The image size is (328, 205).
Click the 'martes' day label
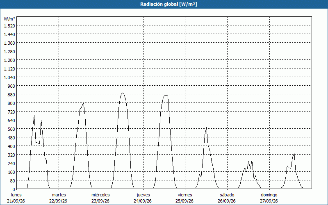click(x=59, y=195)
